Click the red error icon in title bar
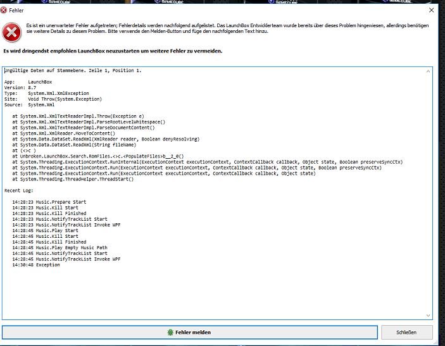This screenshot has height=346, width=445. click(4, 11)
